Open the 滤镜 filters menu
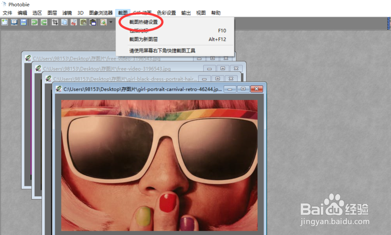This screenshot has height=235, width=391. [67, 13]
